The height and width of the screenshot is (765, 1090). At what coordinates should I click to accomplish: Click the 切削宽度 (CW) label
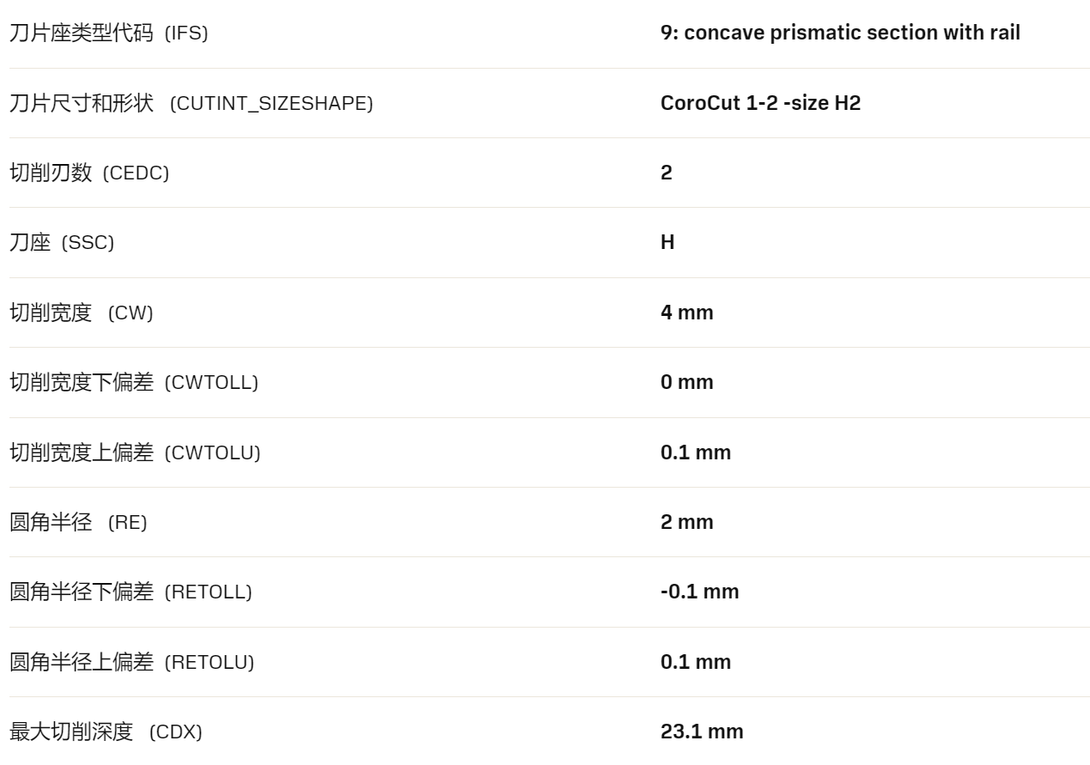(x=81, y=313)
